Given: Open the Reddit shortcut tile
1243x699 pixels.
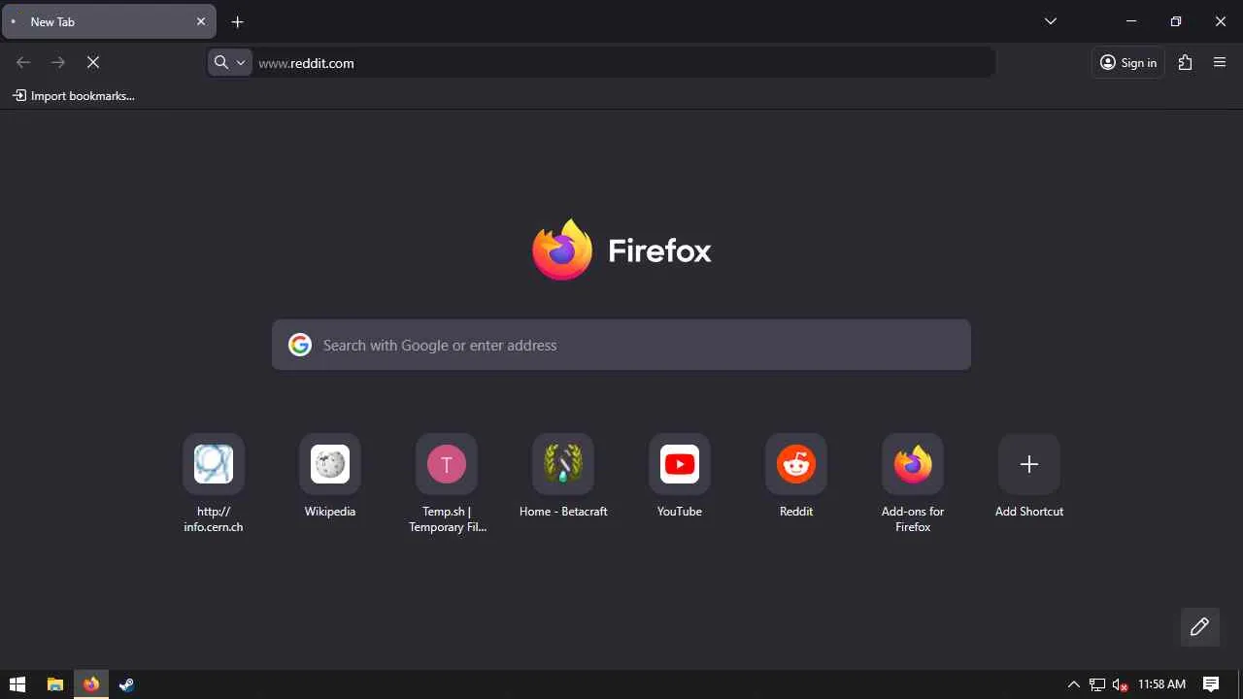Looking at the screenshot, I should click(796, 464).
